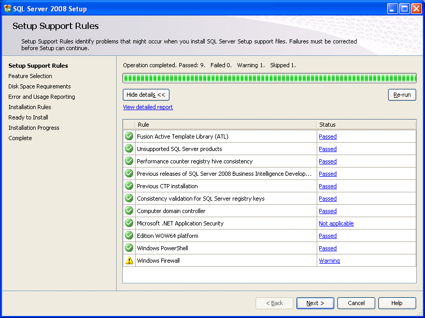Click the green check icon beside Fusion Active Template Library
Screen dimensions: 425x318
click(129, 137)
